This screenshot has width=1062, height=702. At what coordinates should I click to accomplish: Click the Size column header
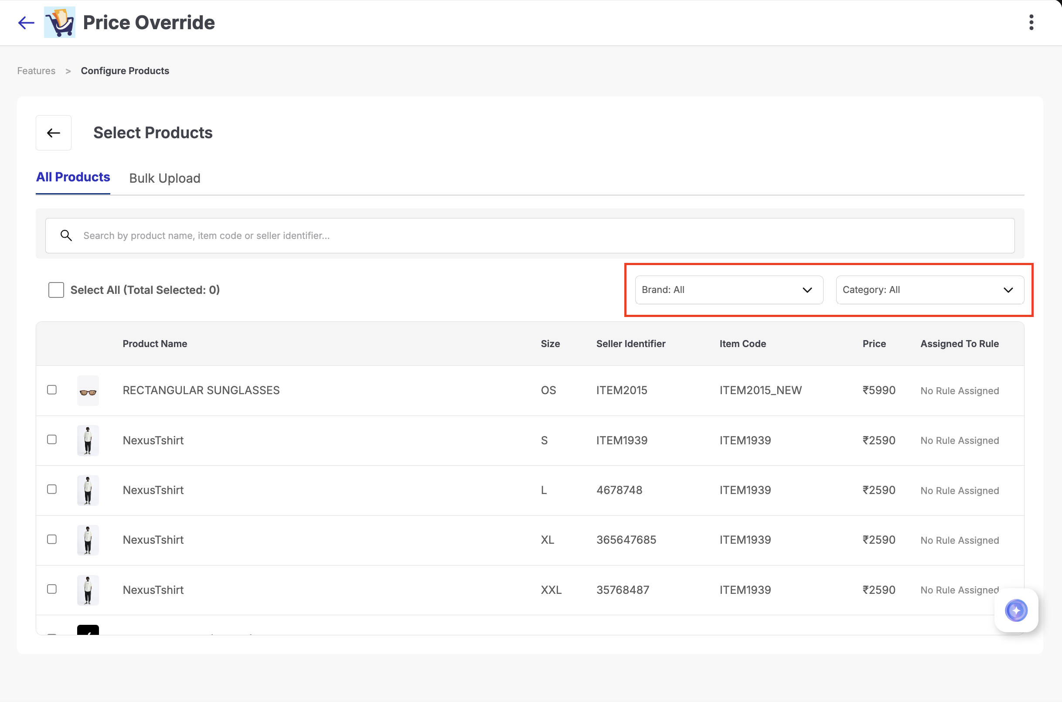pos(550,344)
